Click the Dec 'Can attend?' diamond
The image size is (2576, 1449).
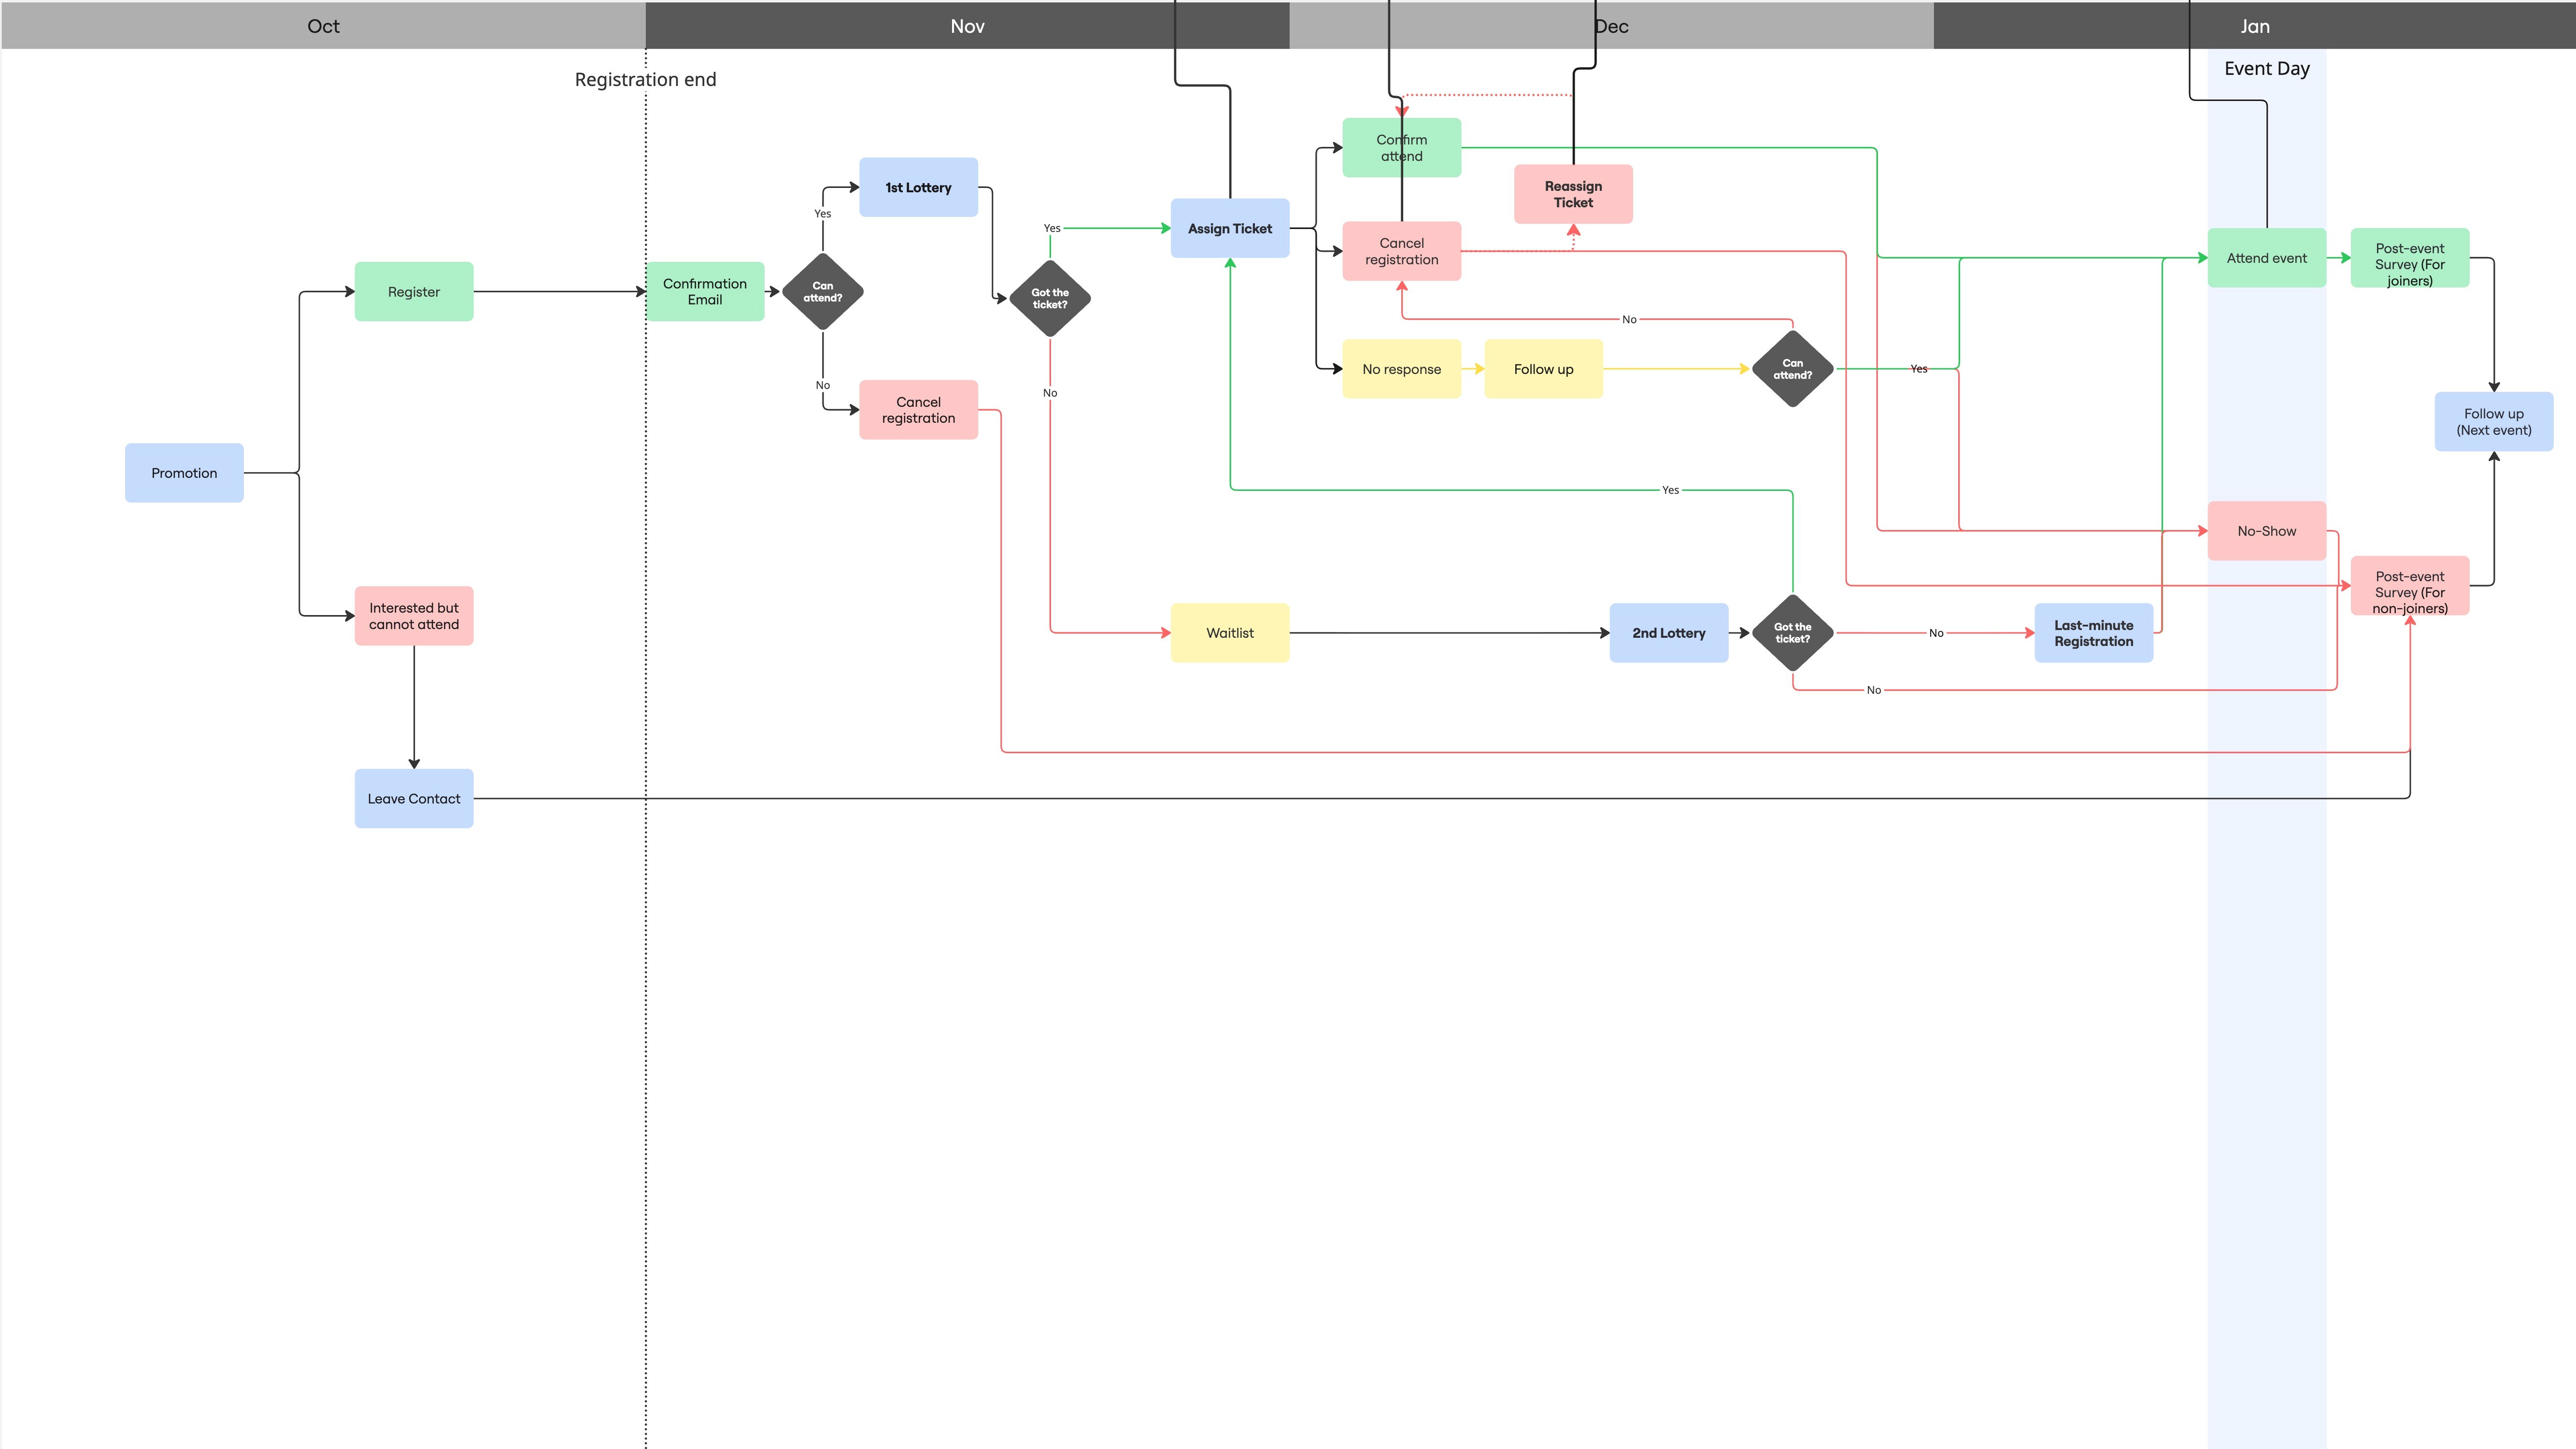coord(1792,369)
